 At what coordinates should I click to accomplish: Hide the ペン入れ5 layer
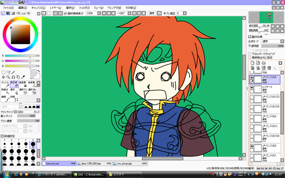(x=252, y=78)
